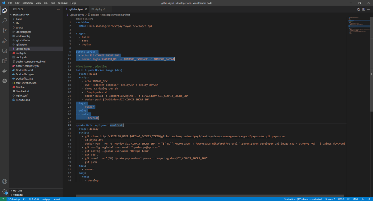This screenshot has width=373, height=201.
Task: Open font-selection.json in the explorer
Action: (x=26, y=83)
